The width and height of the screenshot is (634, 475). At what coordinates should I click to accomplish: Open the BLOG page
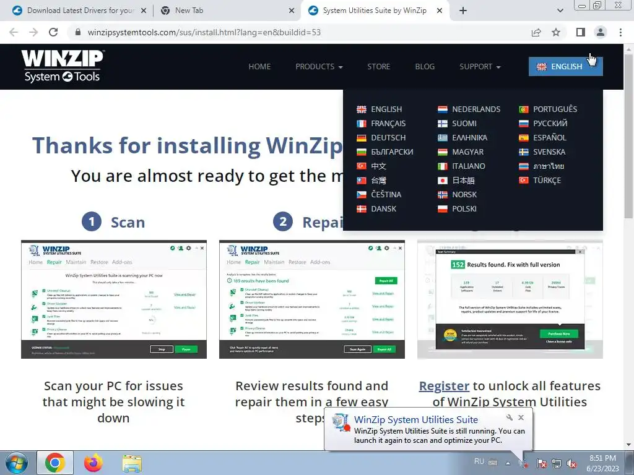click(425, 67)
